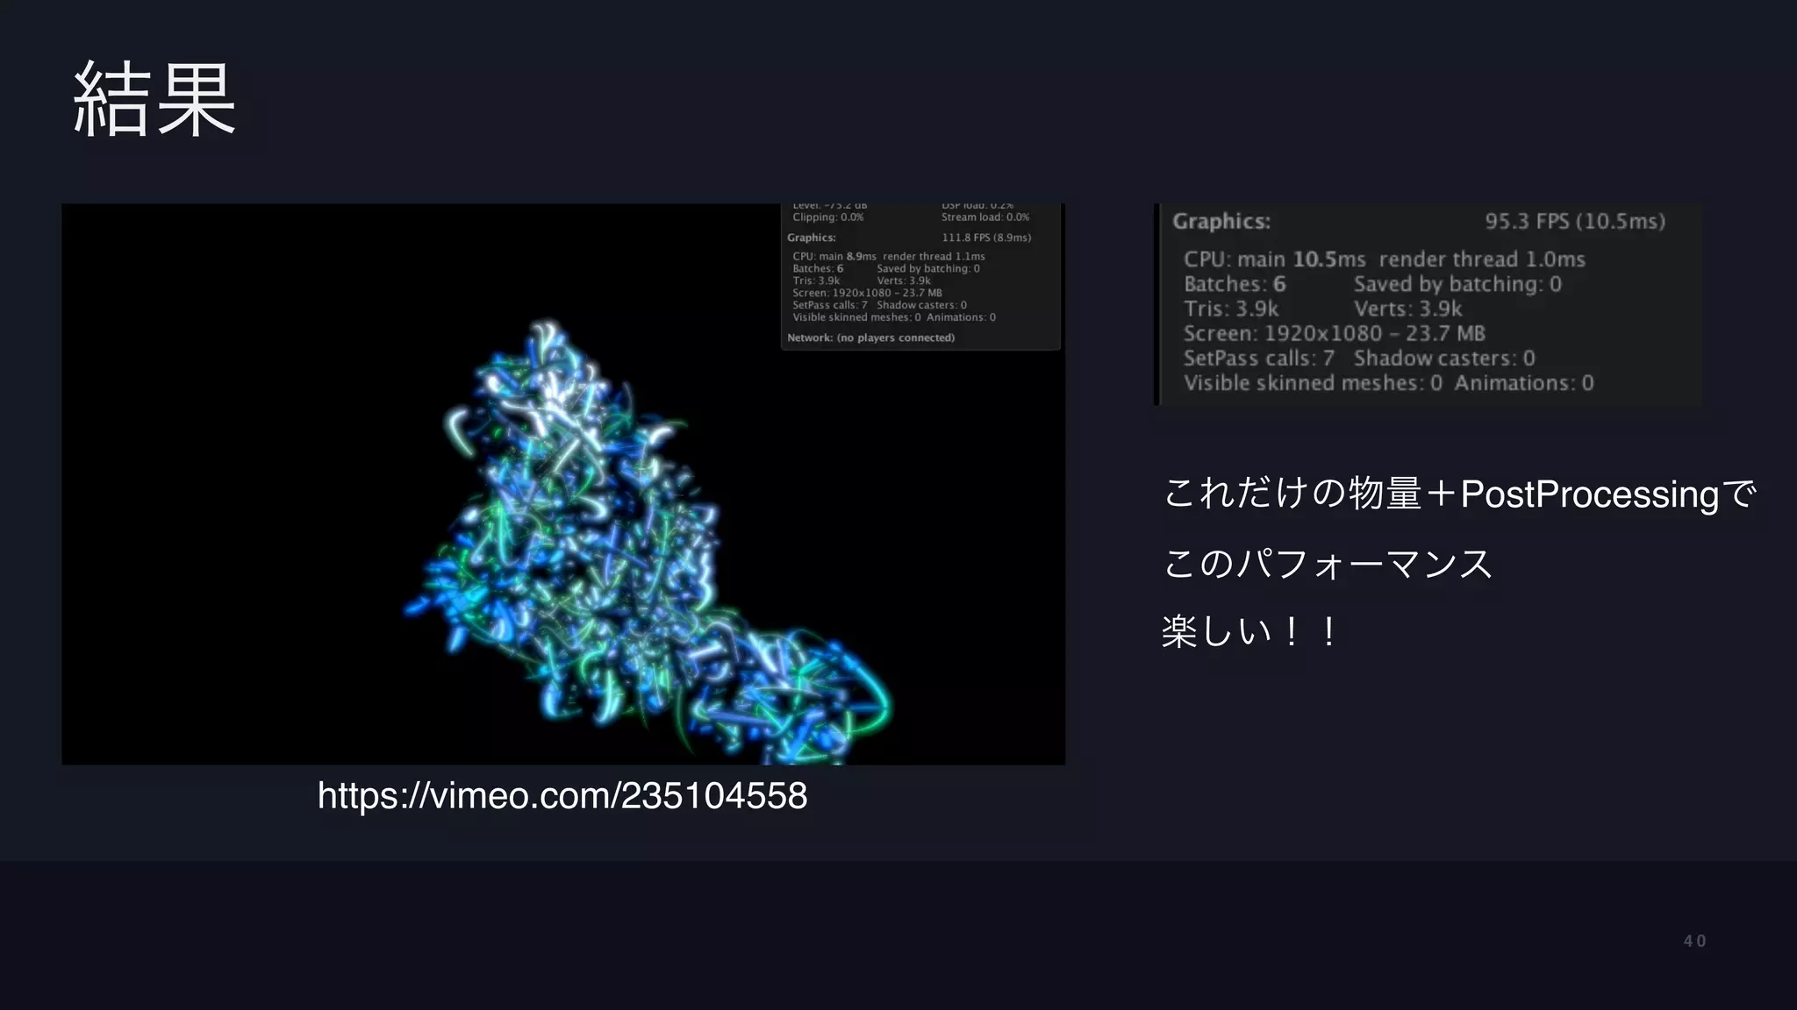Image resolution: width=1797 pixels, height=1010 pixels.
Task: Click the 111.8 FPS reading in the small stats
Action: pyautogui.click(x=985, y=238)
